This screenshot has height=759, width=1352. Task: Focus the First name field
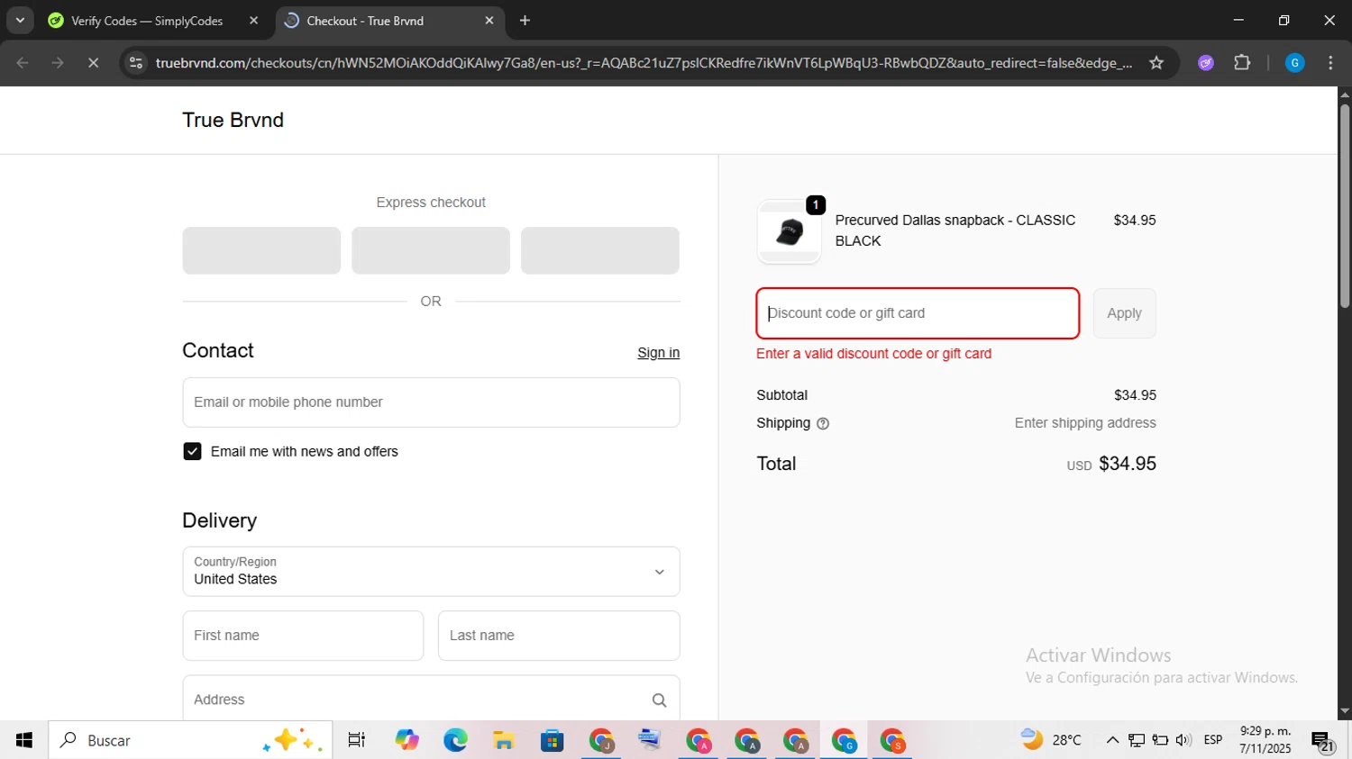[303, 636]
